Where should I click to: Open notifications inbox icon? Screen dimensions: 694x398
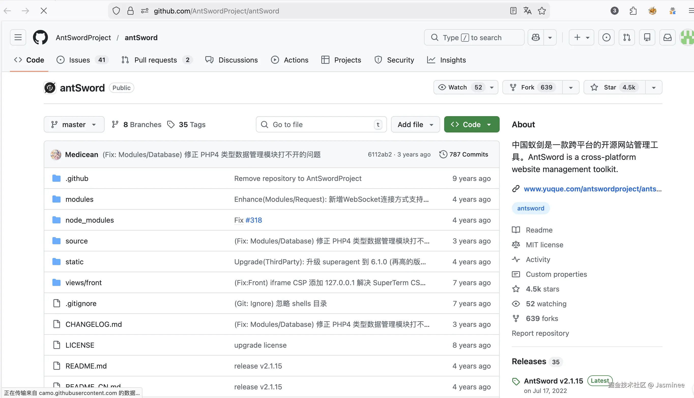667,37
